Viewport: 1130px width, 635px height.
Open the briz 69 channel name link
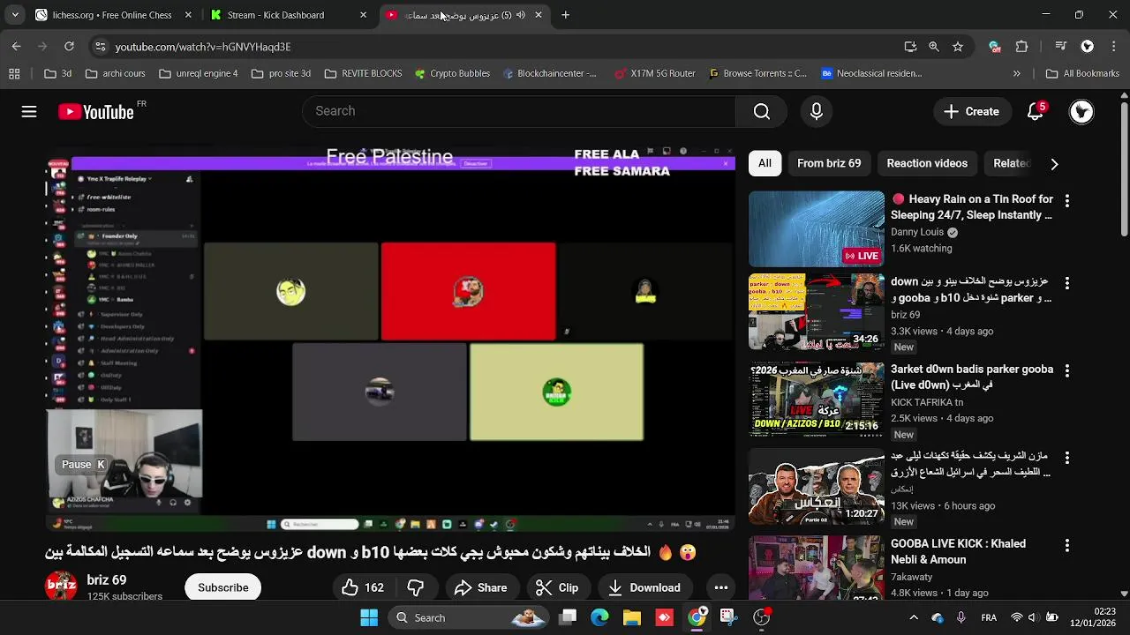(107, 580)
